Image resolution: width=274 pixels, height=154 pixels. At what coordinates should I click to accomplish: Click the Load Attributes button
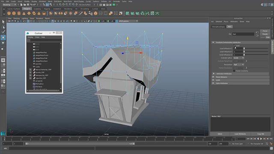click(240, 134)
